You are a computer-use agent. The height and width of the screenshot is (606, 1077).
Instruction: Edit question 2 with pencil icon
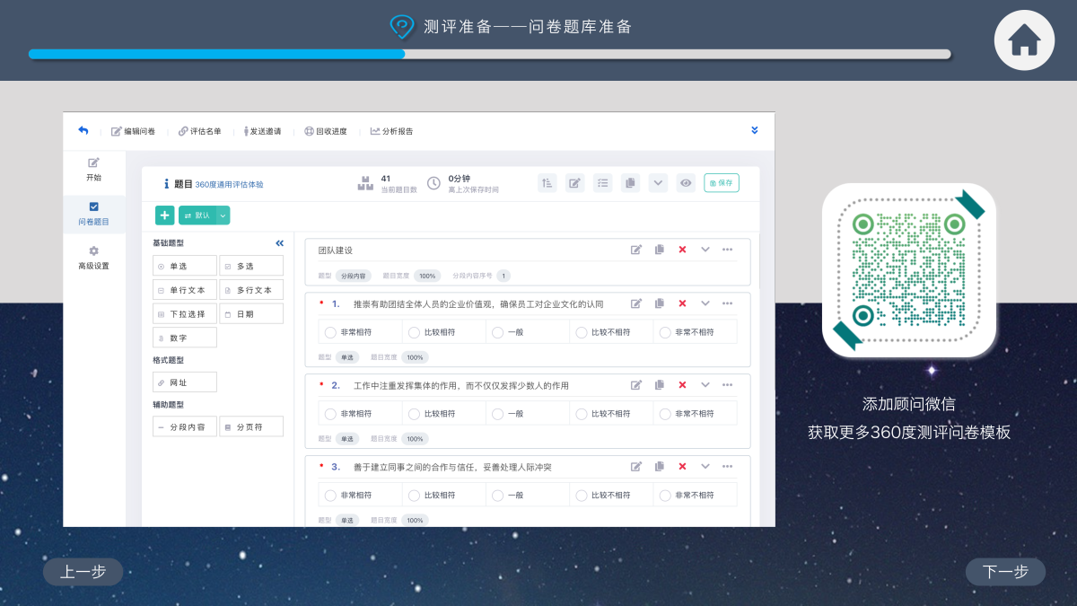tap(636, 385)
